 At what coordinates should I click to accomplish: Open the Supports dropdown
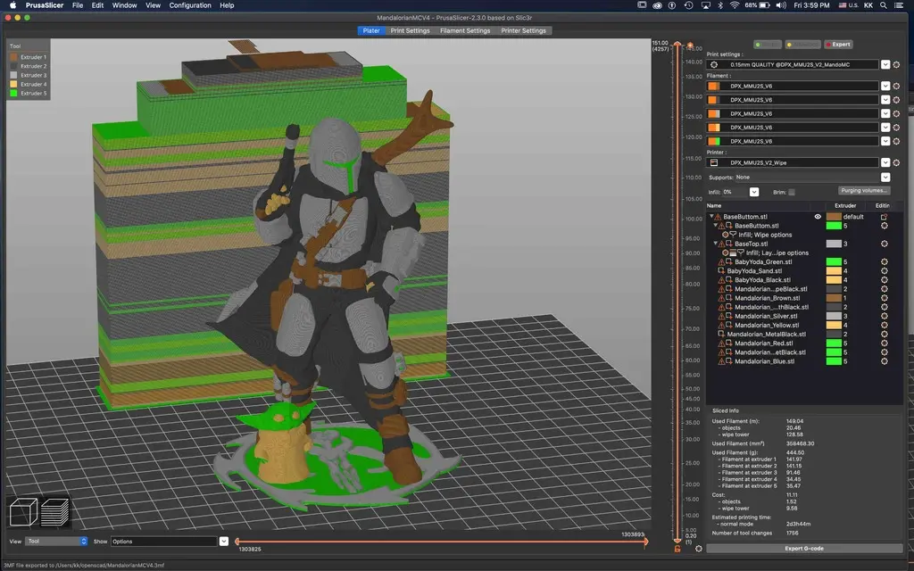pyautogui.click(x=885, y=178)
